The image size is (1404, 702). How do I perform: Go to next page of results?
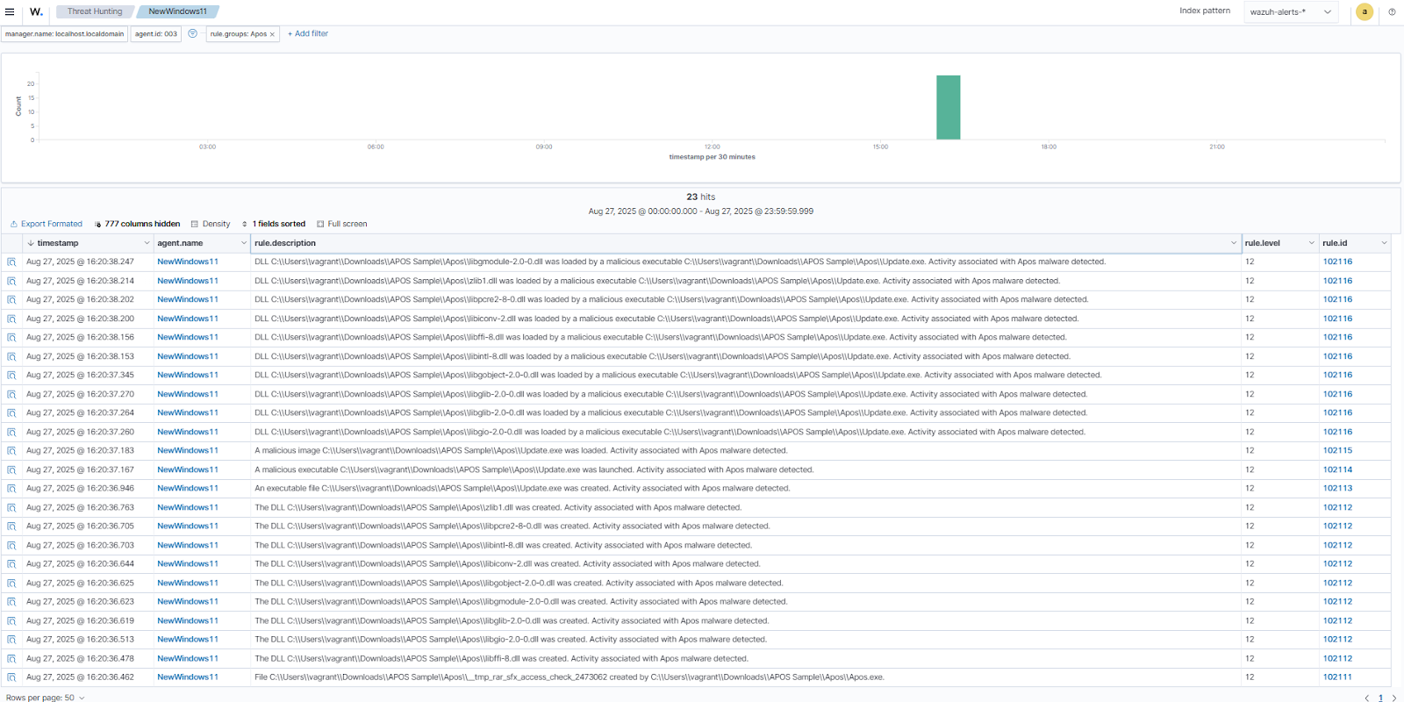[1393, 698]
